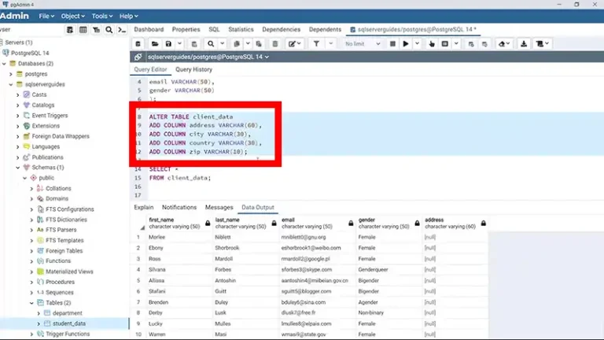Click the Download as CSV icon
Viewport: 604px width, 340px height.
coord(524,44)
